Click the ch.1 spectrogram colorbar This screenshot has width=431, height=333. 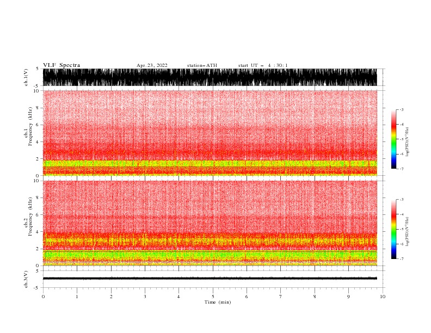click(393, 139)
